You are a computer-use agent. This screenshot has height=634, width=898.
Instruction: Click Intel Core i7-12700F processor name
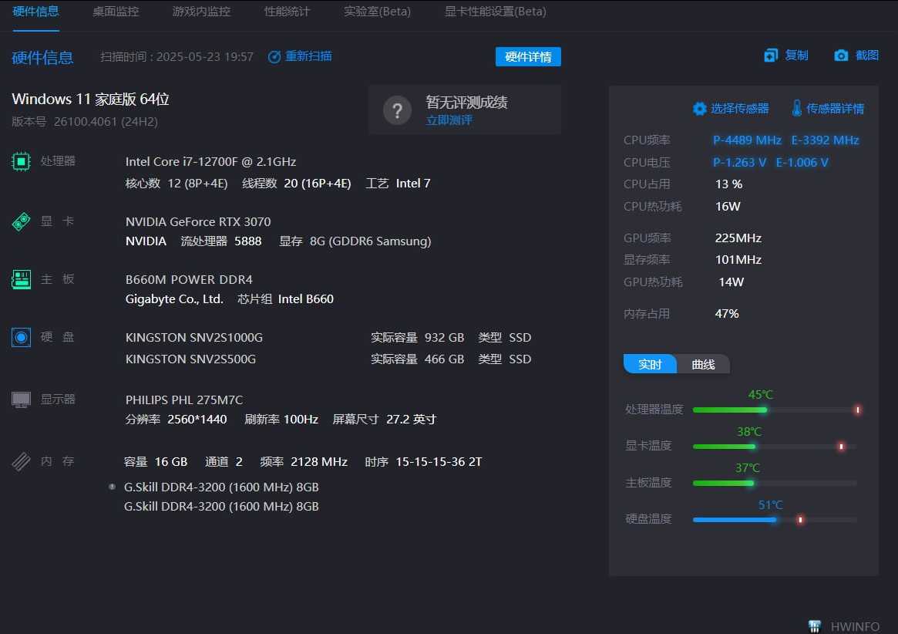click(210, 162)
